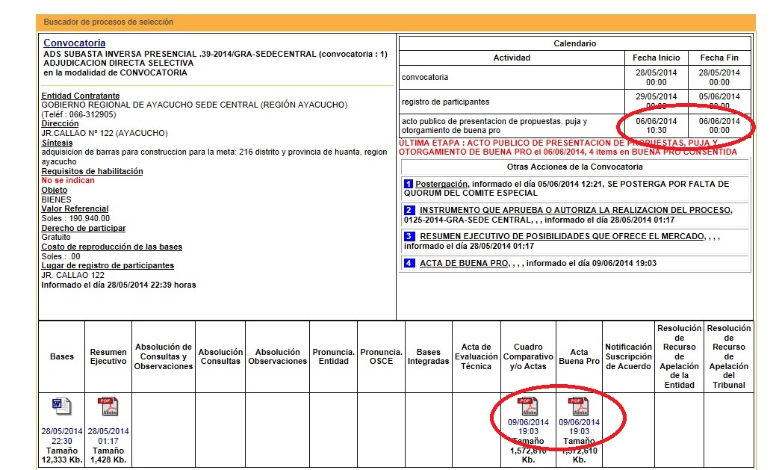This screenshot has width=779, height=470.
Task: Click the blue number 1 Postergación marker
Action: [x=409, y=184]
